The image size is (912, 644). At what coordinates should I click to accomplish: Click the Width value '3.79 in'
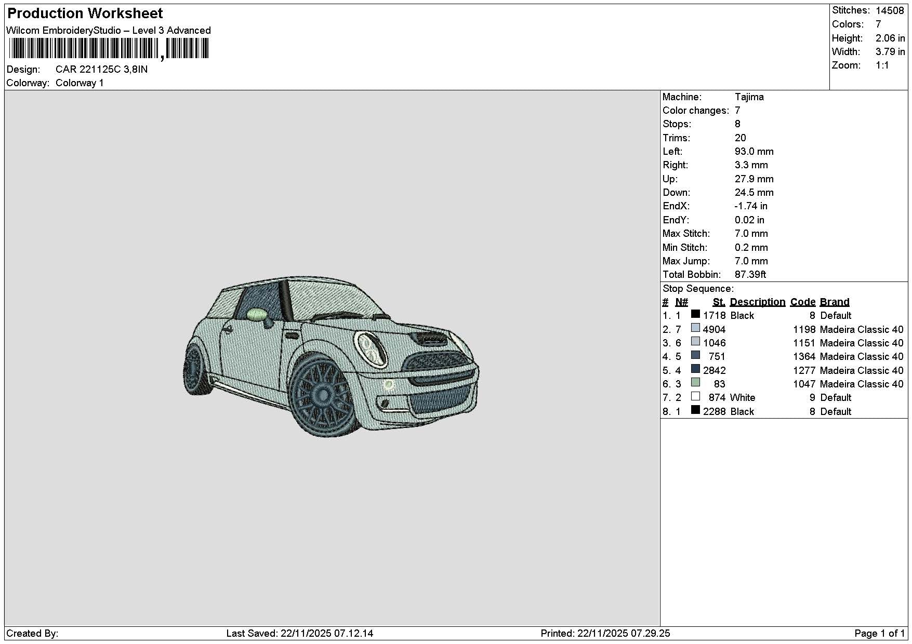click(890, 51)
